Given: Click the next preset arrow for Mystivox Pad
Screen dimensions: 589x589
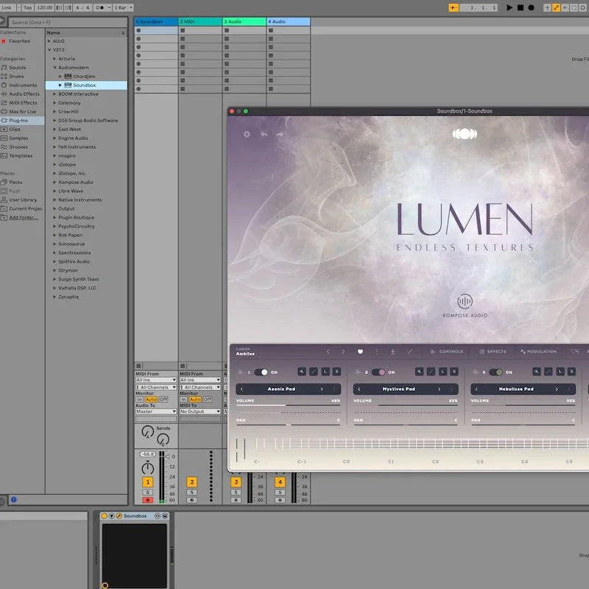Looking at the screenshot, I should tap(438, 389).
